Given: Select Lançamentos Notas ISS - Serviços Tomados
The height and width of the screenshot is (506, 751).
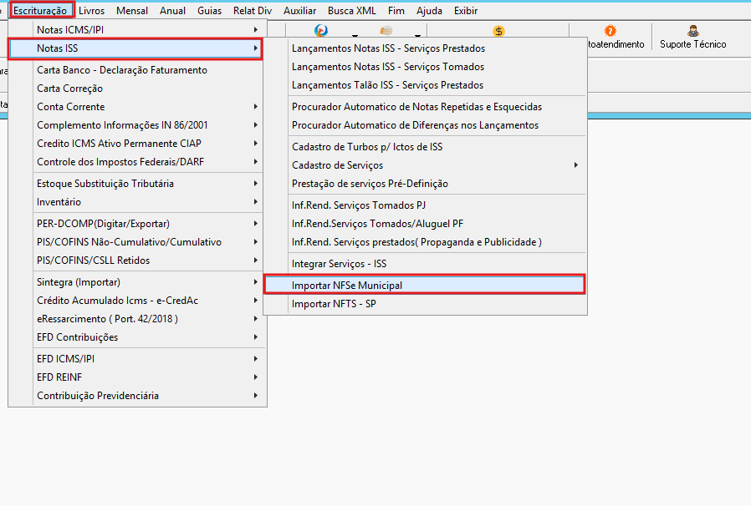Looking at the screenshot, I should click(x=426, y=67).
